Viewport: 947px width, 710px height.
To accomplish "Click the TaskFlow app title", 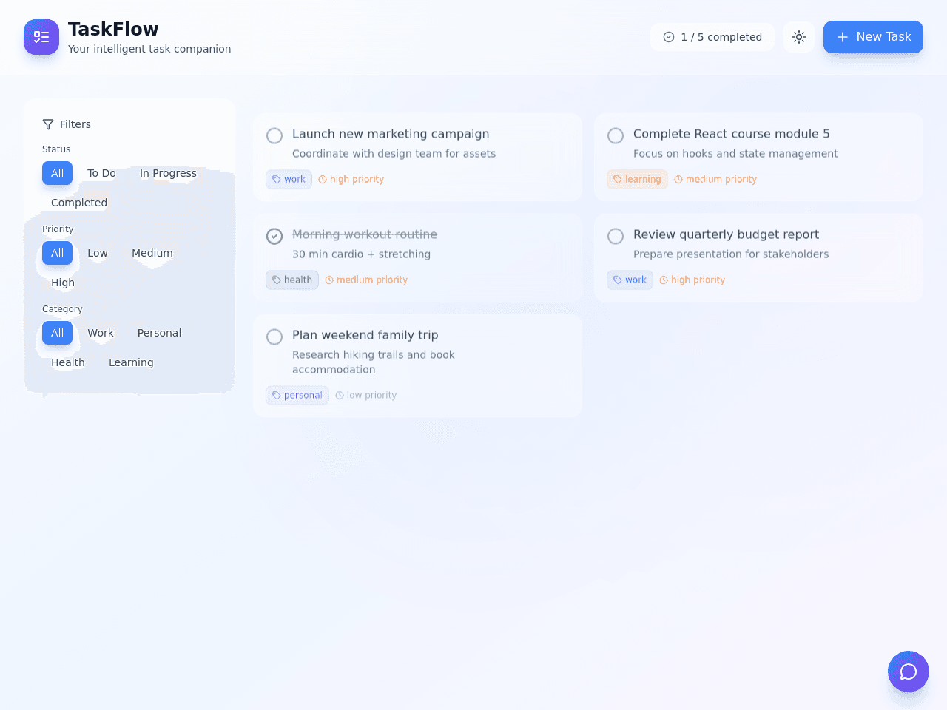I will pos(113,29).
